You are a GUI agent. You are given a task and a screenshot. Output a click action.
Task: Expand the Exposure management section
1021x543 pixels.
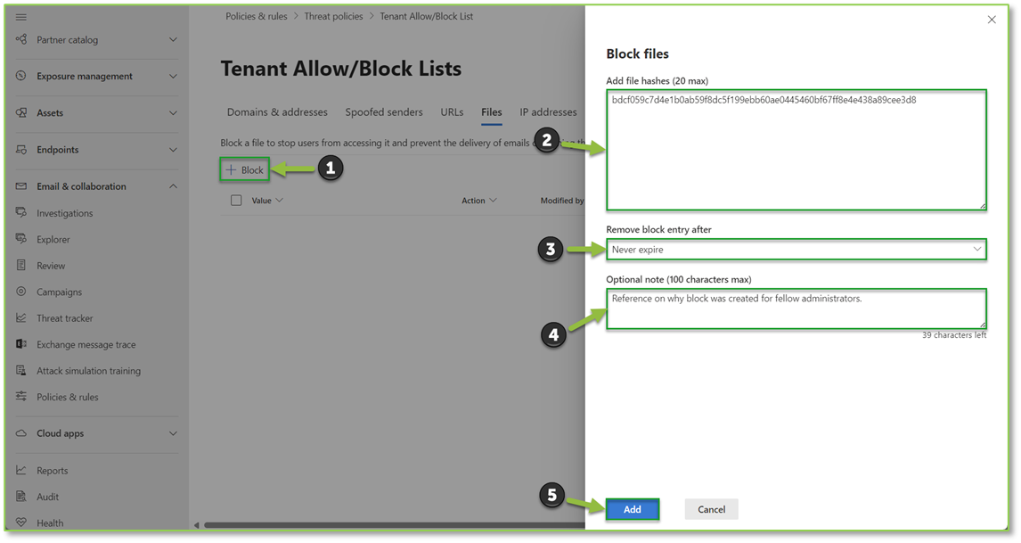click(173, 77)
